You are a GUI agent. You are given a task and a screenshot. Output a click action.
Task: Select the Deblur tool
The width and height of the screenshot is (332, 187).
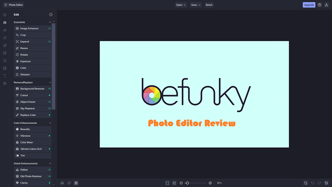[33, 170]
